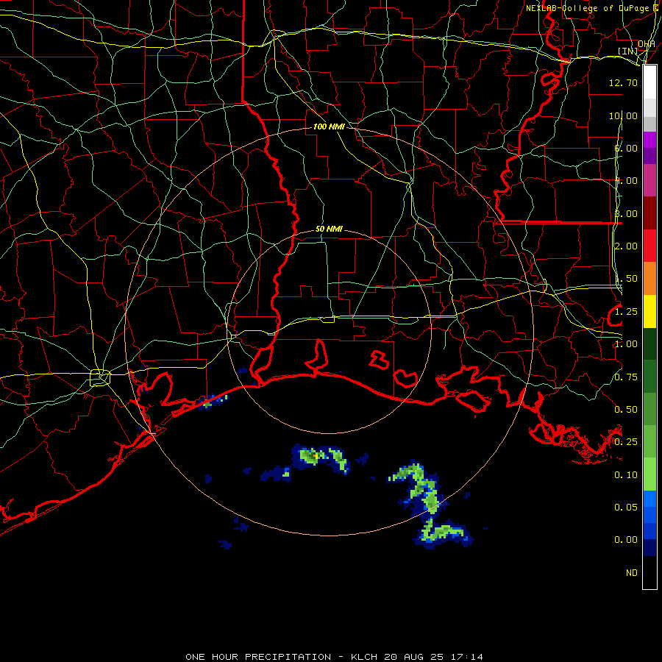Select the 2.00 legend value

[626, 246]
